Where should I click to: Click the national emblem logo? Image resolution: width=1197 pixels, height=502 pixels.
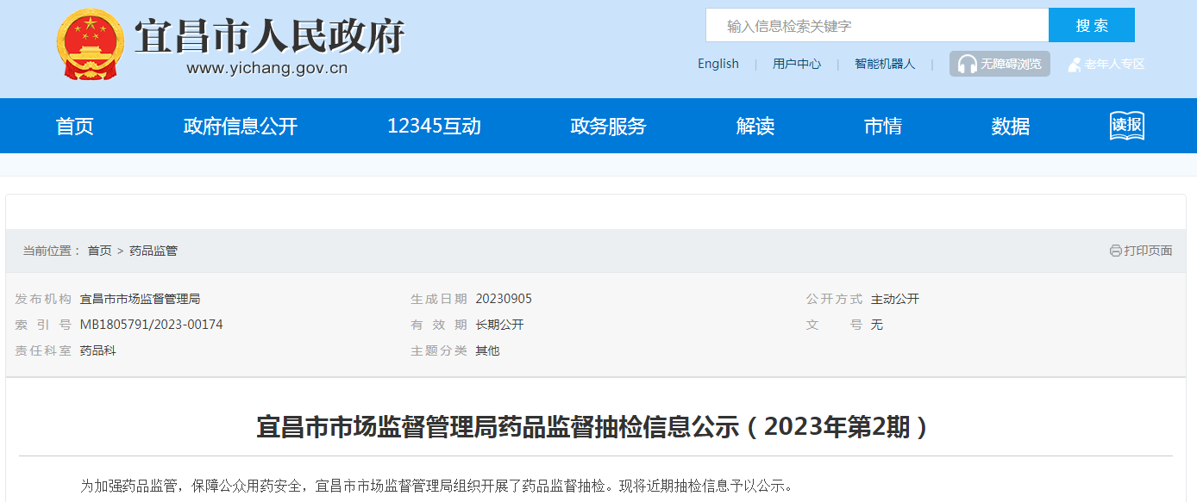coord(91,45)
